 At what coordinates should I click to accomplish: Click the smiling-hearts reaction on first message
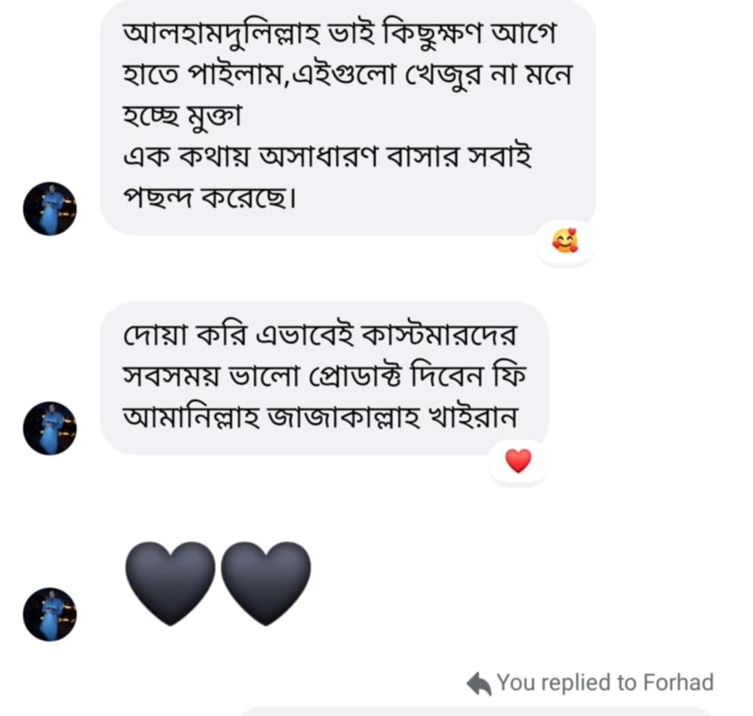click(565, 242)
